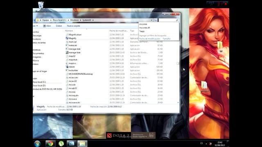This screenshot has height=147, width=262.
Task: Select the Magnify application icon
Action: (x=67, y=38)
